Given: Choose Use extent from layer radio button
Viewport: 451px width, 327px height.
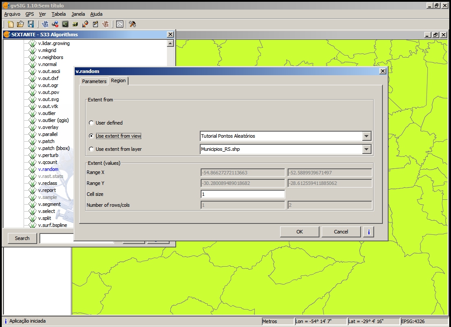Looking at the screenshot, I should 91,149.
